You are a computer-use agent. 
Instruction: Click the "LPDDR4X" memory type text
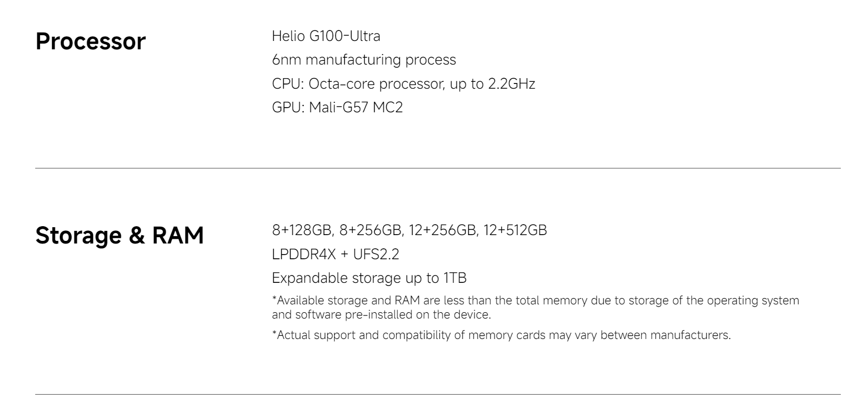tap(304, 255)
